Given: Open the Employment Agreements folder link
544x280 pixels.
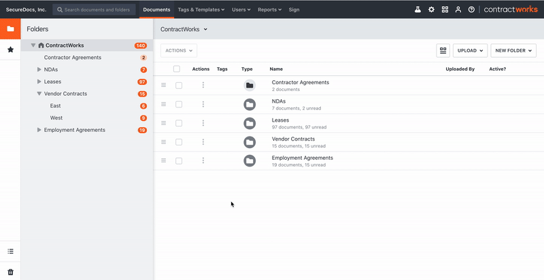Looking at the screenshot, I should pos(302,158).
